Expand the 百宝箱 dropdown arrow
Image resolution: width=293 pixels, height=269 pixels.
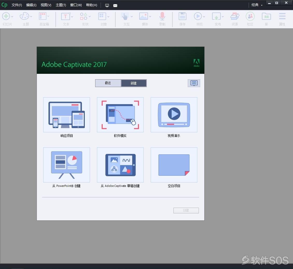tap(48, 17)
